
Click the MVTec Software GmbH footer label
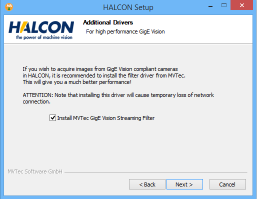(x=35, y=171)
